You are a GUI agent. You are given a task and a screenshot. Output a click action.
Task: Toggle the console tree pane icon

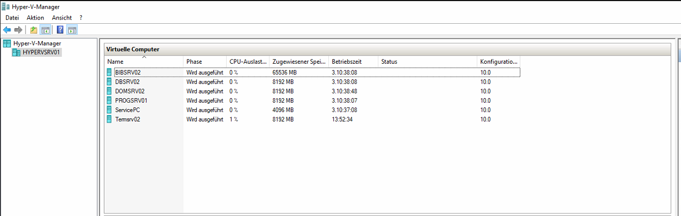45,30
